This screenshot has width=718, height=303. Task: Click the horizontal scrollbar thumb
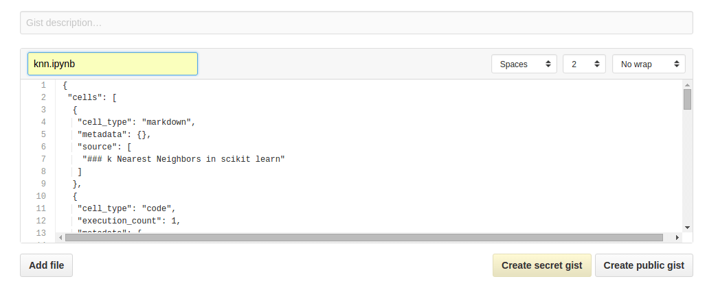pos(364,238)
